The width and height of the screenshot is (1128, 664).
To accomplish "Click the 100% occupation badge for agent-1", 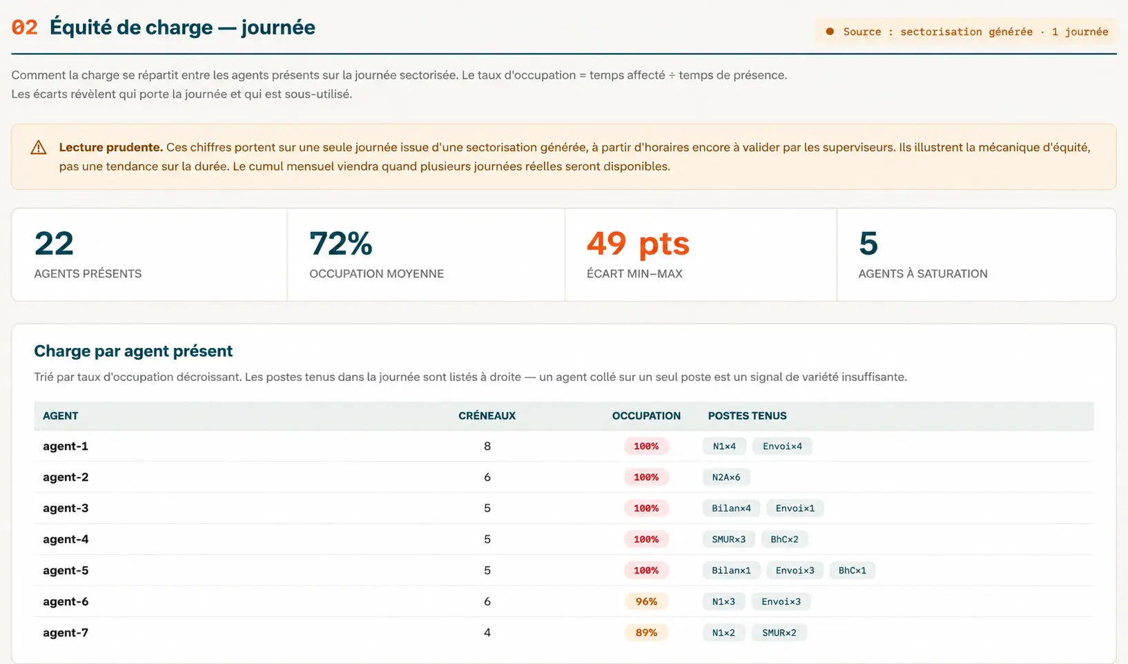I will pyautogui.click(x=646, y=446).
